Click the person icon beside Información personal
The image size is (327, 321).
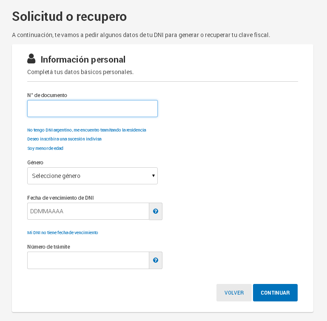click(x=31, y=59)
